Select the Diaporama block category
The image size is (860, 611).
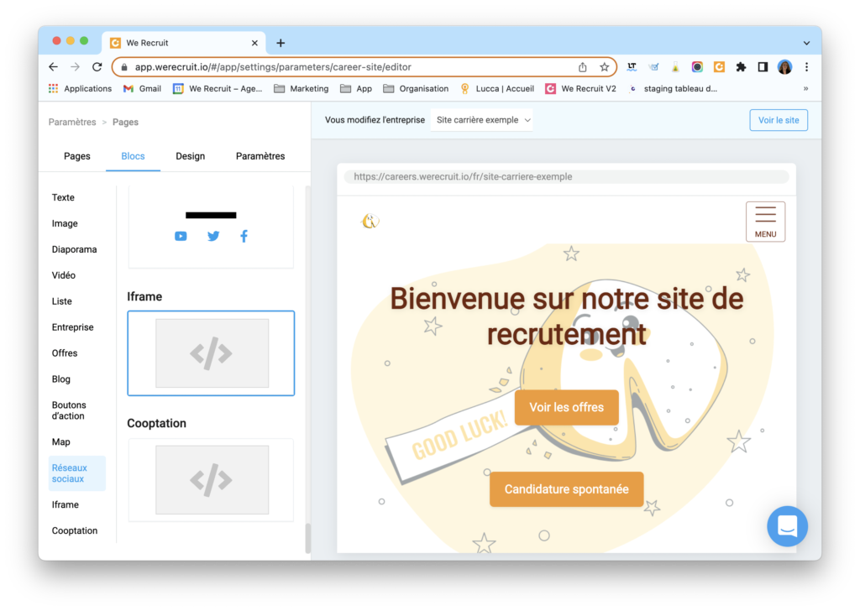(74, 249)
